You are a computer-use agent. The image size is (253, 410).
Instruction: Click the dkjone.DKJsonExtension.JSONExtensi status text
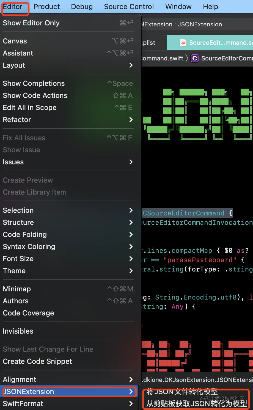pos(197,380)
